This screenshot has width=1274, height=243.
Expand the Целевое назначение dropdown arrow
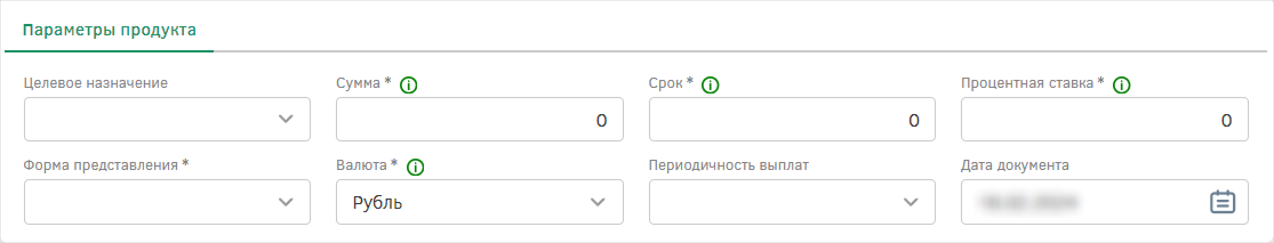pyautogui.click(x=286, y=119)
